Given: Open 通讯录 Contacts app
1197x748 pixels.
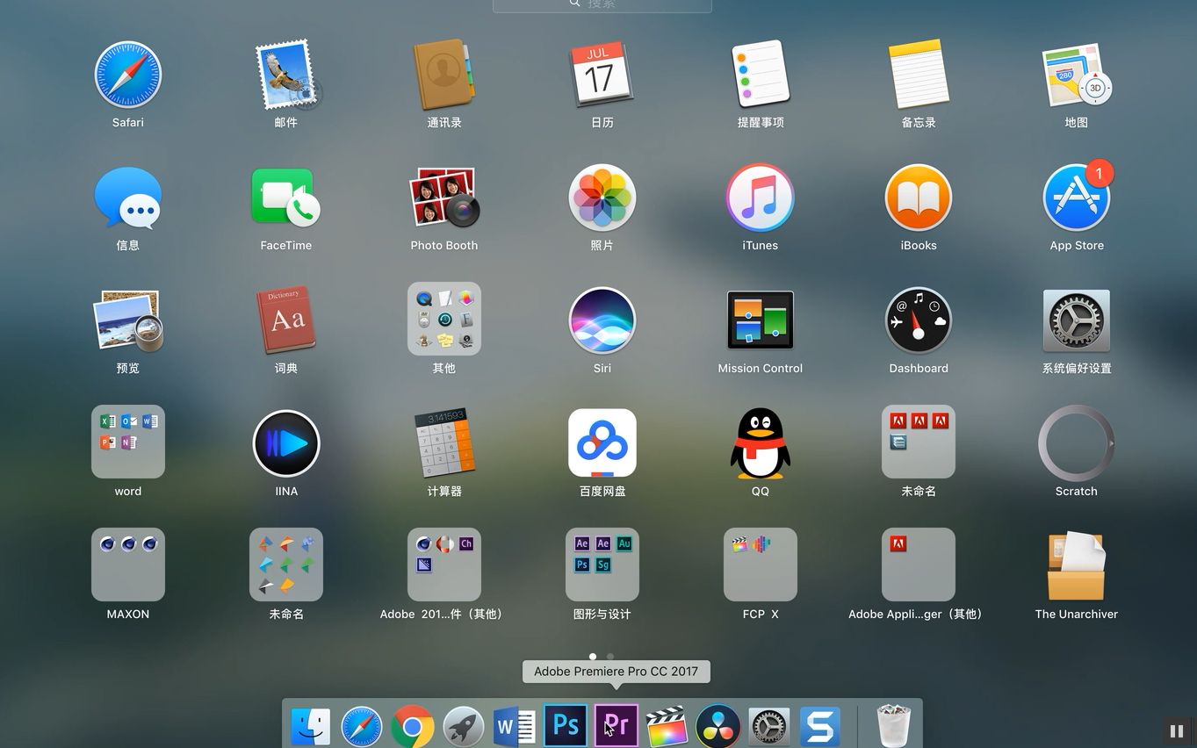Looking at the screenshot, I should (444, 75).
